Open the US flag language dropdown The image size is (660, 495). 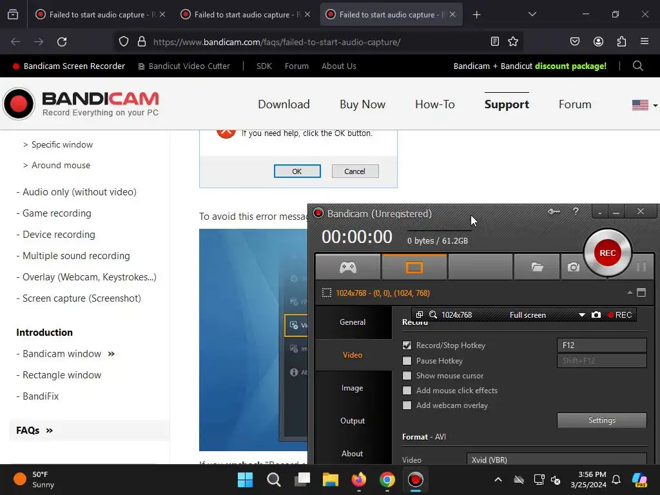[x=645, y=105]
